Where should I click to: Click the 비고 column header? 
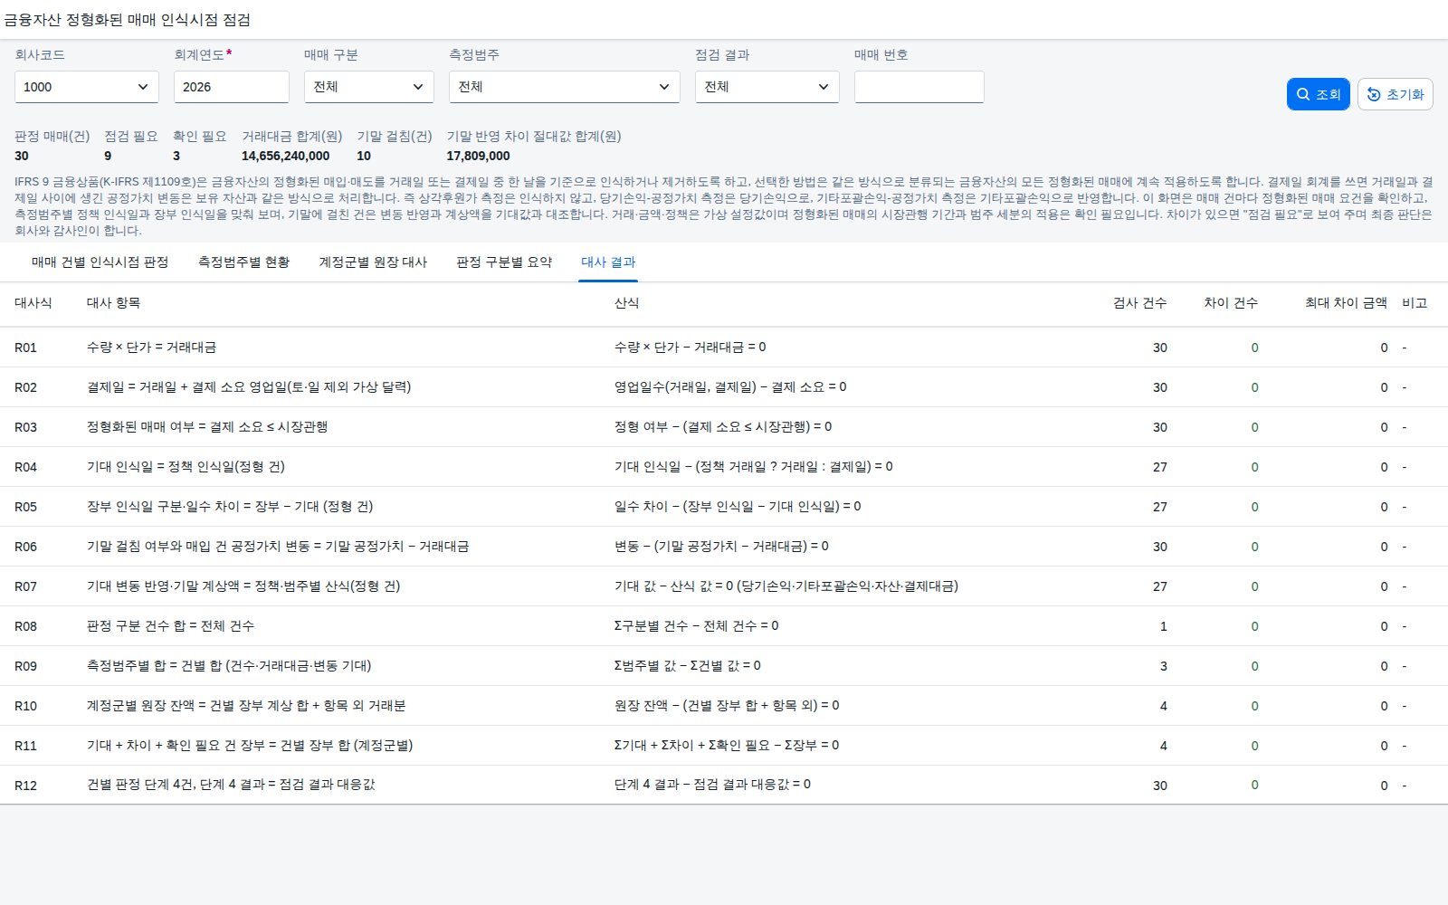click(1415, 303)
